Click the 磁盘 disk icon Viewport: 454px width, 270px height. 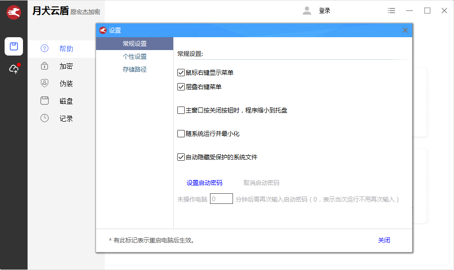[x=45, y=101]
